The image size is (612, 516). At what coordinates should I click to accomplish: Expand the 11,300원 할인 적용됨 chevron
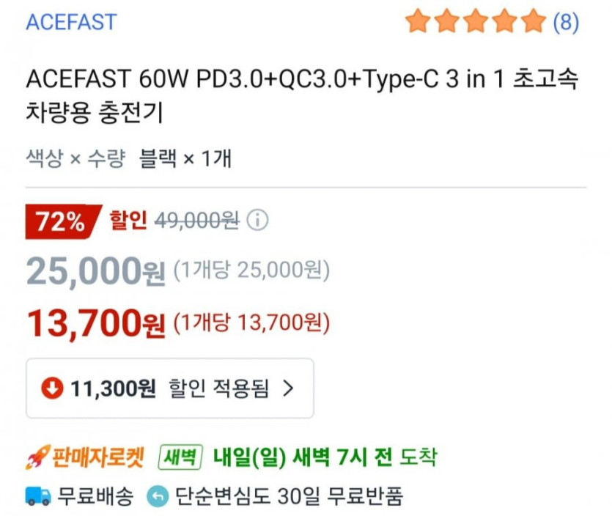point(288,388)
